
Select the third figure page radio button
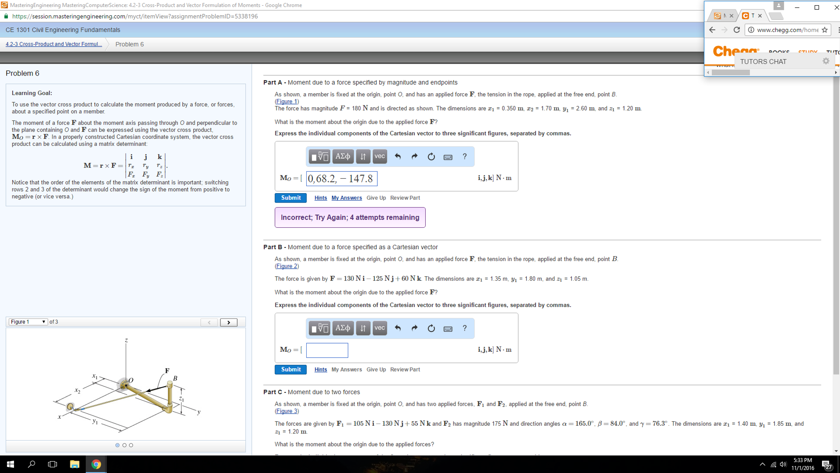tap(131, 445)
